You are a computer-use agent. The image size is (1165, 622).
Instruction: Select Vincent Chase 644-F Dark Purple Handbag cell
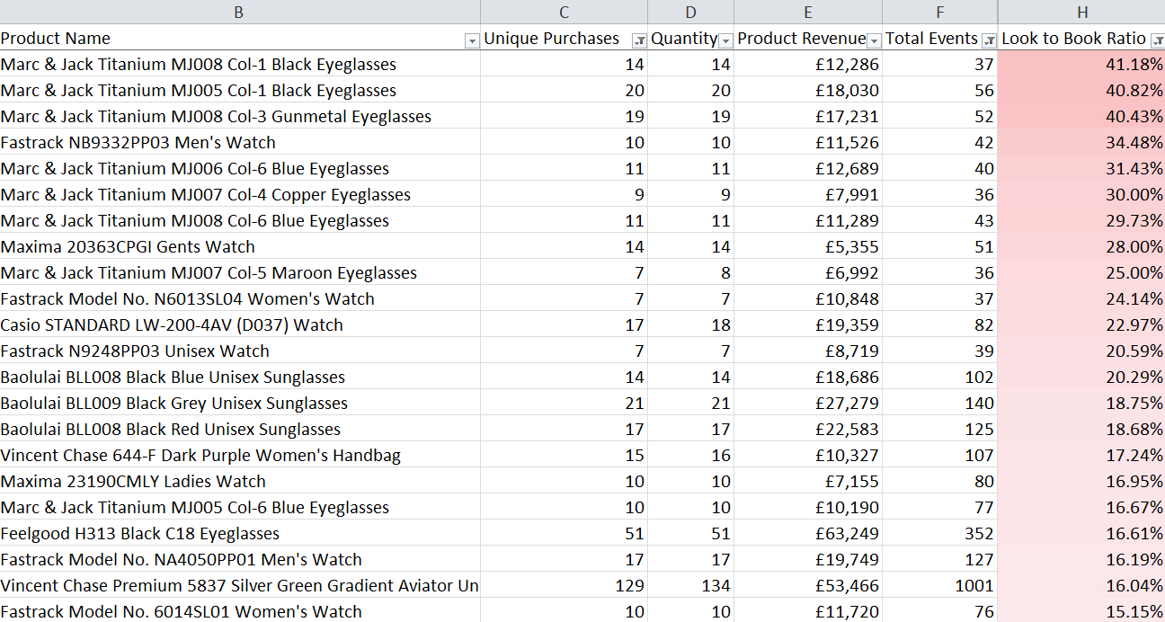240,455
